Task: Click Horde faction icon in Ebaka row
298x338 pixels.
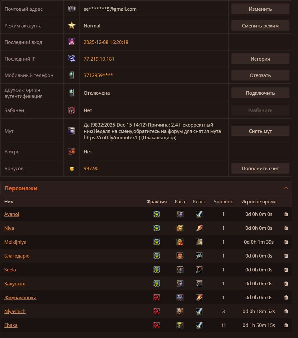Action: click(x=157, y=325)
